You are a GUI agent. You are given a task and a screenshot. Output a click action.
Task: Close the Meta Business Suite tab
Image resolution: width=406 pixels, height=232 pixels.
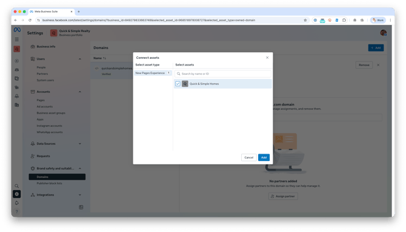point(72,12)
